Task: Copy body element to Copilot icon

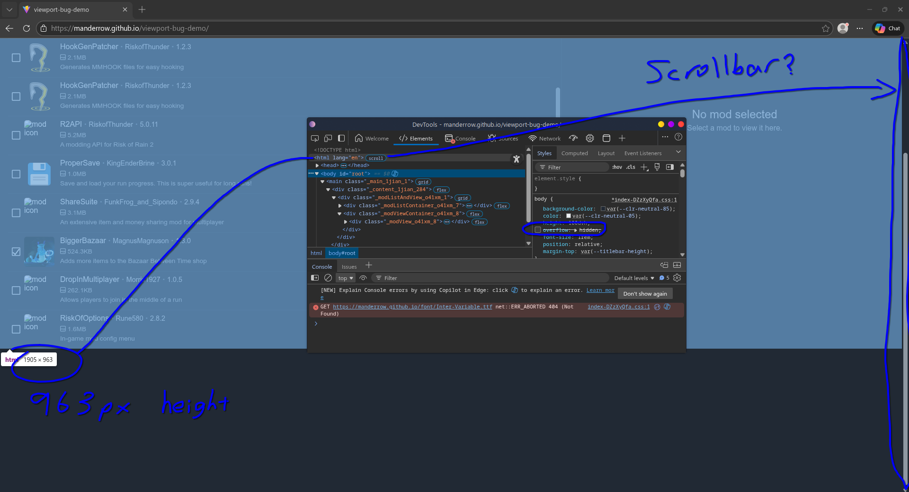Action: [395, 174]
